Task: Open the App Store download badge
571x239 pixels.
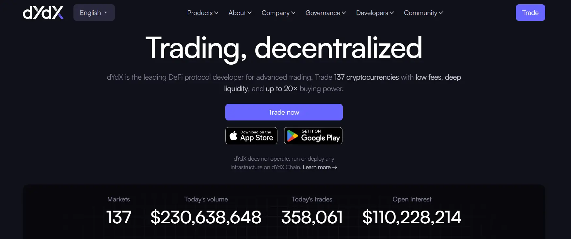Action: coord(251,135)
